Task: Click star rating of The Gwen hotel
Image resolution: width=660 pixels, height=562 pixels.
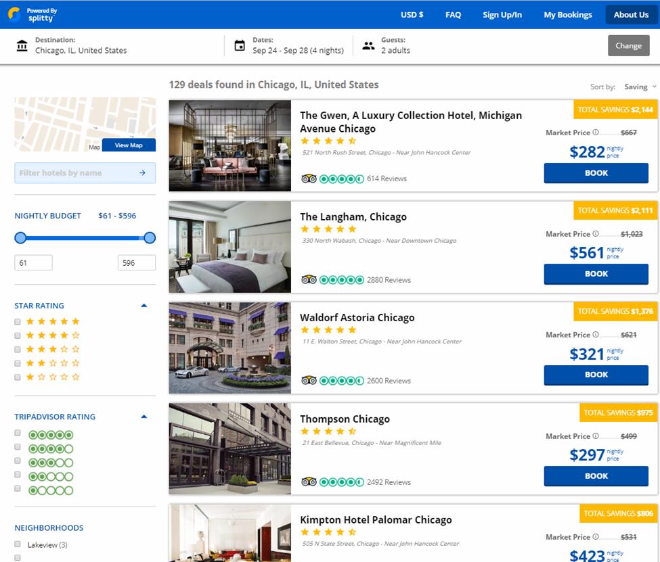Action: (329, 141)
